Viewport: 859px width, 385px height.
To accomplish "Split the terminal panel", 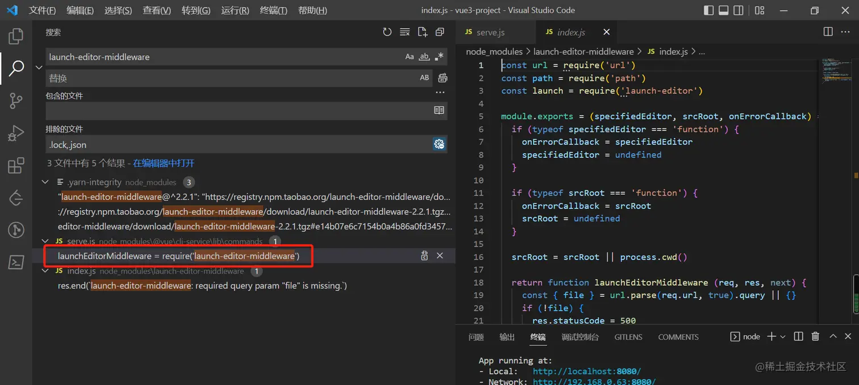I will (798, 337).
